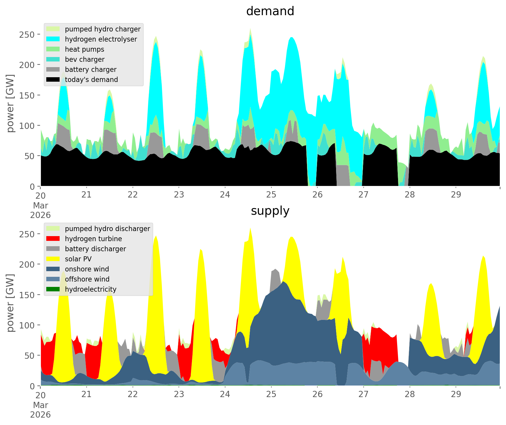Image resolution: width=506 pixels, height=425 pixels.
Task: Click the 'supply' chart title
Action: (x=270, y=211)
